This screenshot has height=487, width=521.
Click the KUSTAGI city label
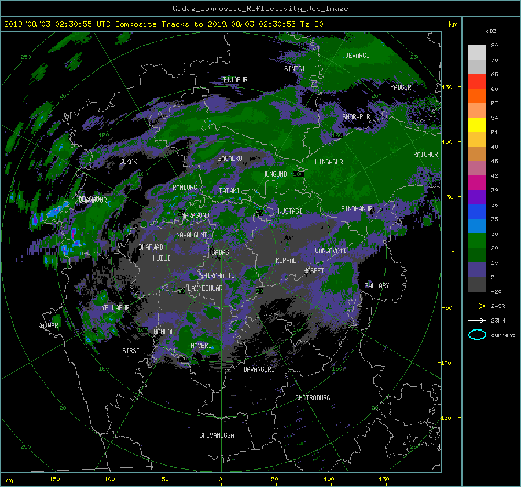click(x=290, y=211)
